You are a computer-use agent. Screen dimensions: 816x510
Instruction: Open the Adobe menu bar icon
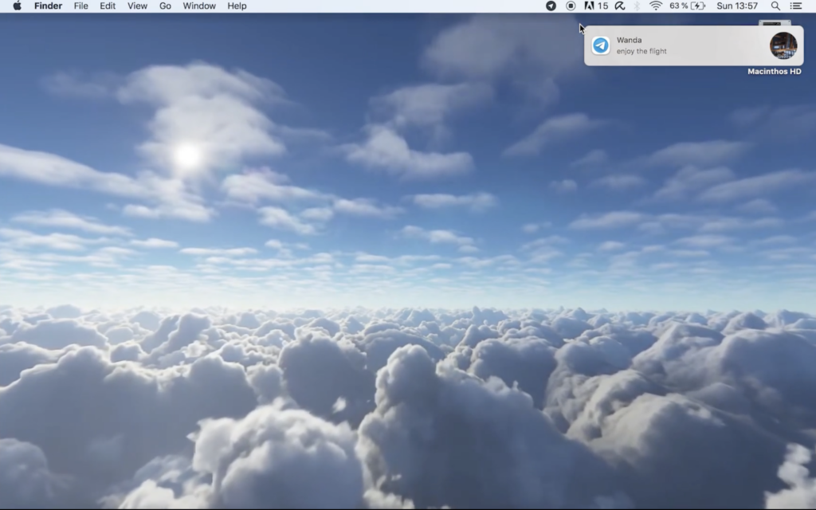tap(589, 6)
